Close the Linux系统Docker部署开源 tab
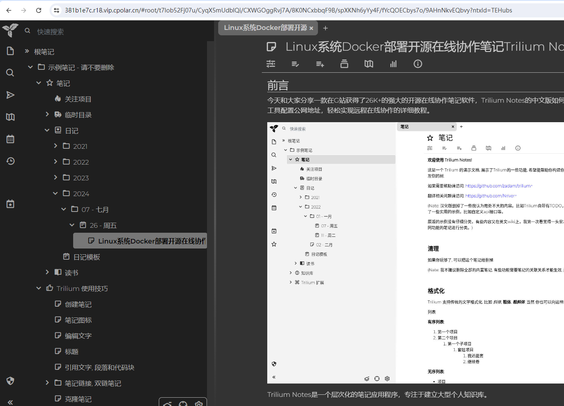This screenshot has width=564, height=406. click(311, 28)
